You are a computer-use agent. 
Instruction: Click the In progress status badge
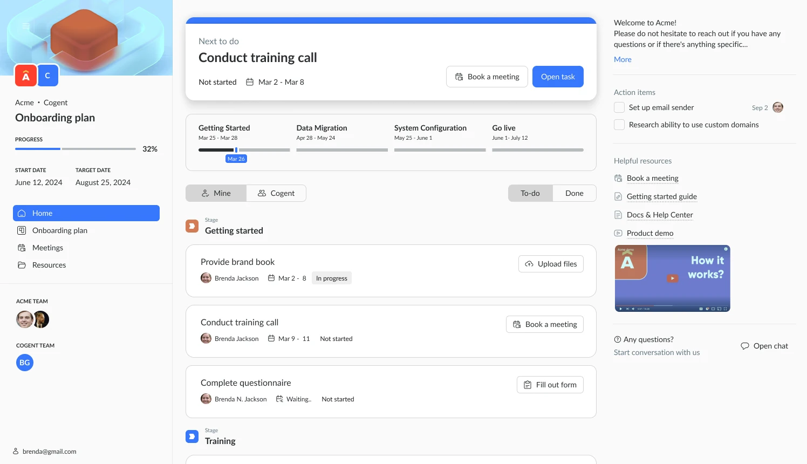[332, 278]
